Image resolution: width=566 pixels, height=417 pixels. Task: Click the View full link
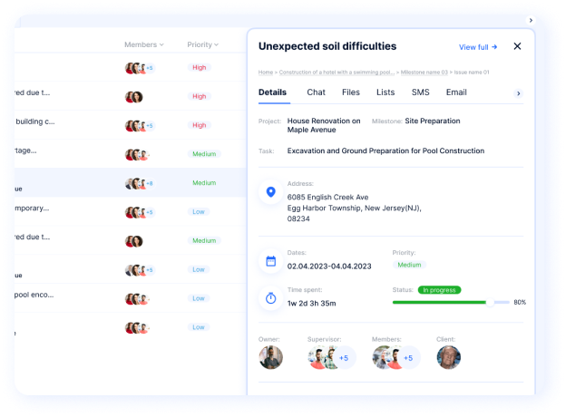(x=478, y=47)
